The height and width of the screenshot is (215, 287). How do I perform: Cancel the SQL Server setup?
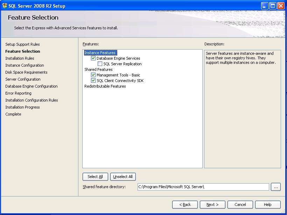(240, 205)
